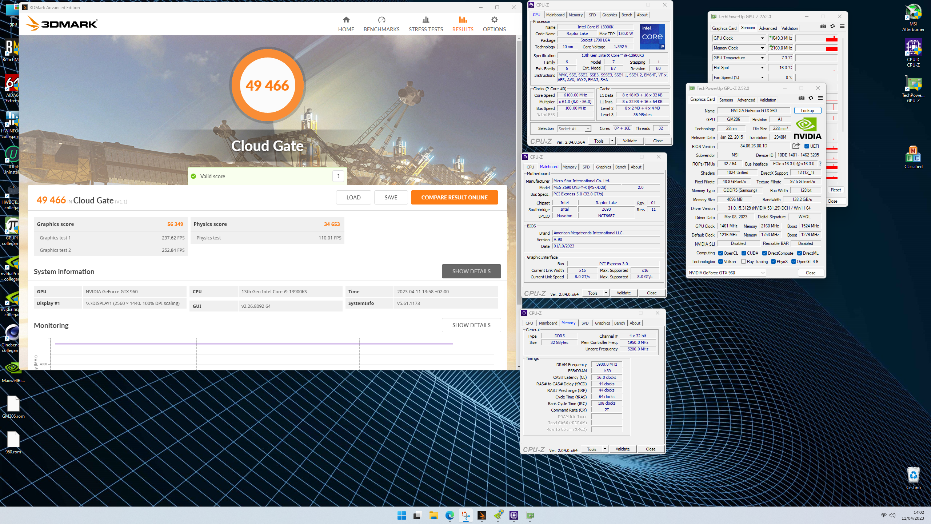931x524 pixels.
Task: Click the BIOS export share icon in GPU-Z
Action: click(796, 146)
